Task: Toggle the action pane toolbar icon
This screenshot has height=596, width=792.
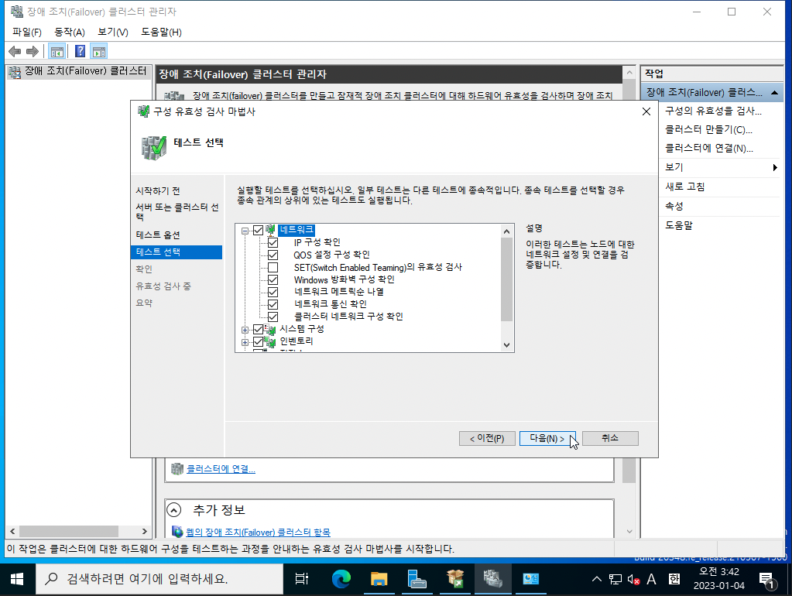Action: (99, 51)
